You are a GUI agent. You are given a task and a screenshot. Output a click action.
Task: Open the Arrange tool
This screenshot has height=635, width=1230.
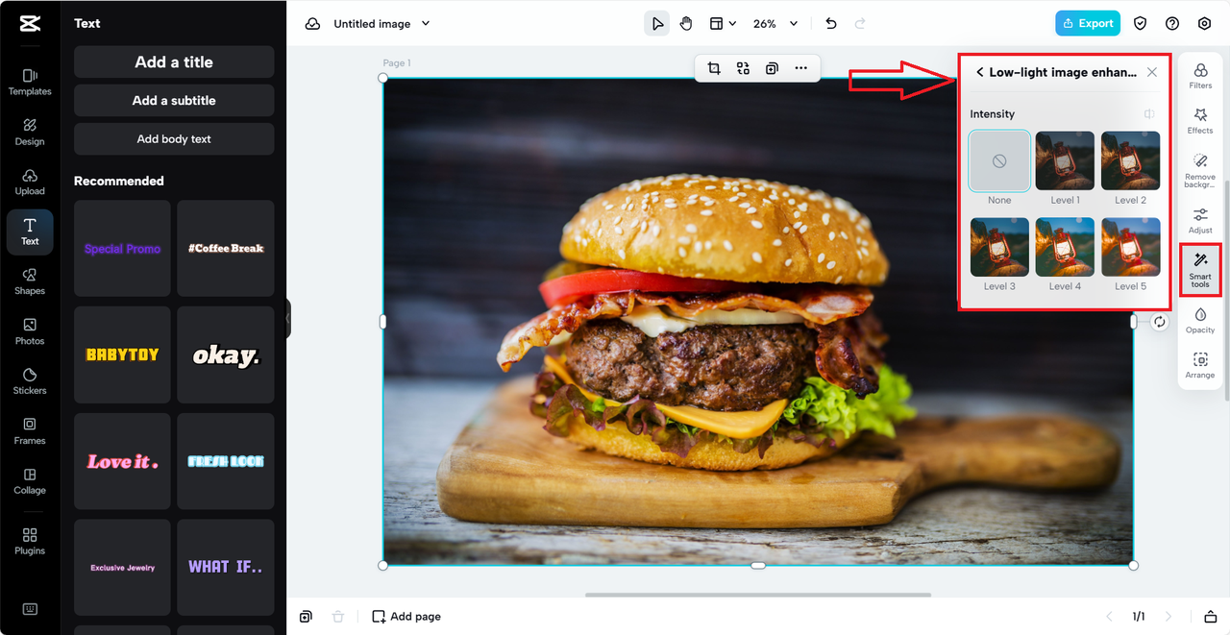[x=1200, y=366]
